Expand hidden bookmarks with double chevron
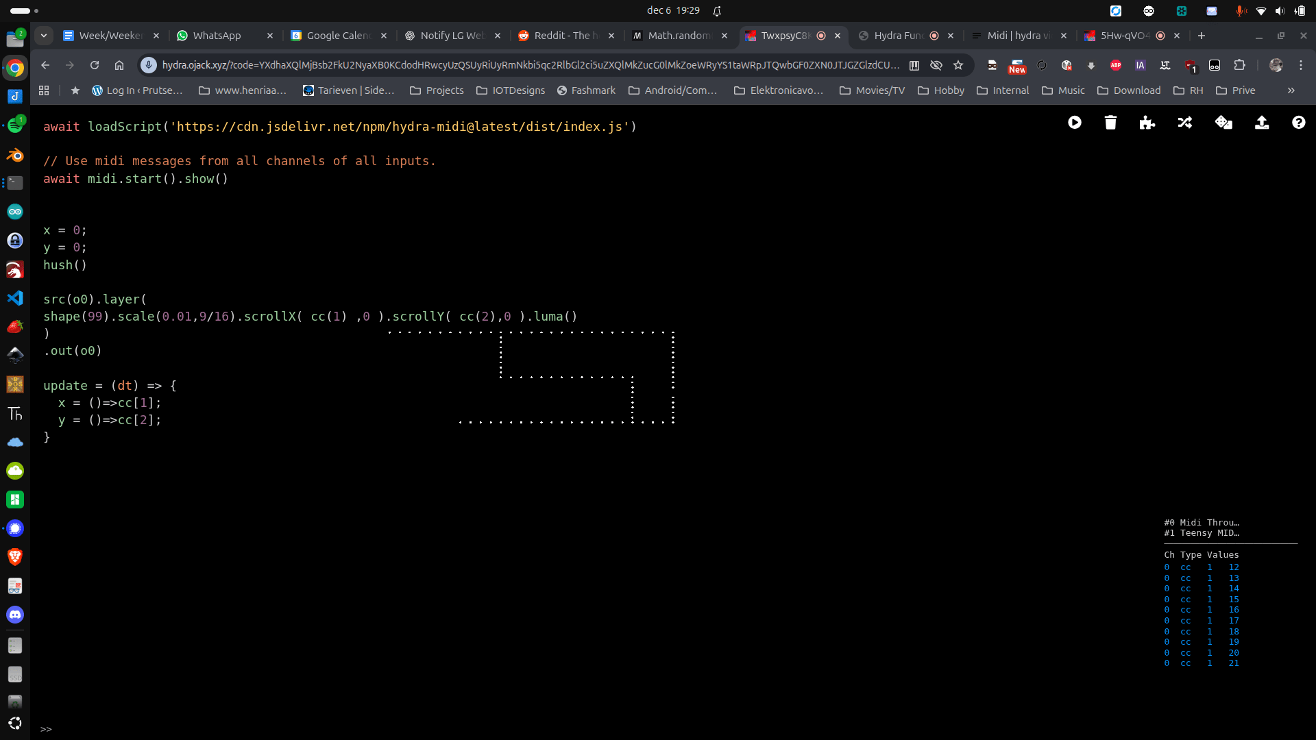1316x740 pixels. [1291, 90]
